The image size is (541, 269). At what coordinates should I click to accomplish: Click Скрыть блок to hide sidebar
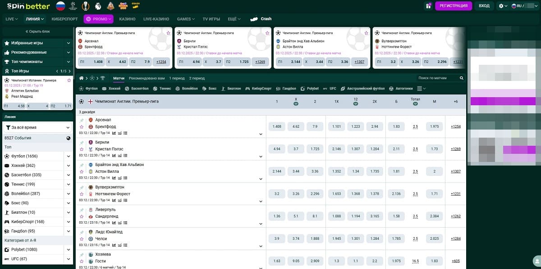tap(37, 31)
